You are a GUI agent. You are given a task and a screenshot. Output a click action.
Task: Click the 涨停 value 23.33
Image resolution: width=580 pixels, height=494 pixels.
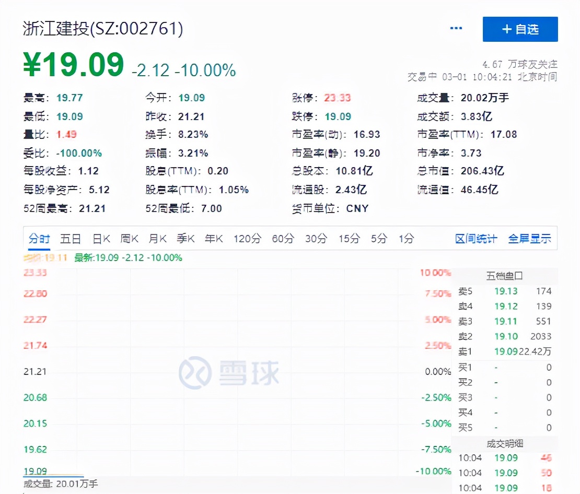pyautogui.click(x=338, y=98)
